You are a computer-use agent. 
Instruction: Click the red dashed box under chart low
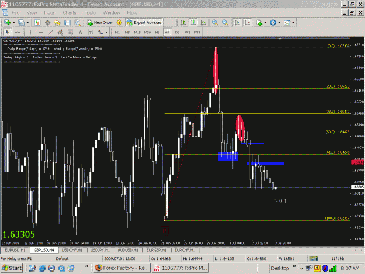(x=164, y=230)
